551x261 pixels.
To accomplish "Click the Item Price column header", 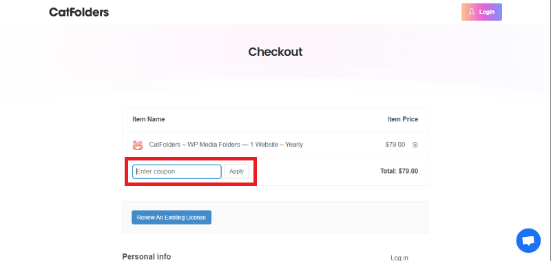I will [x=403, y=119].
